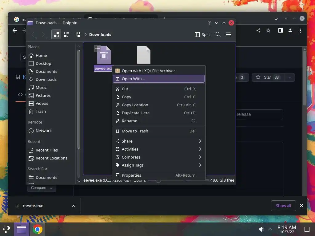Screen dimensions: 315x236
Task: Click the GitHub page scrollbar
Action: click(x=305, y=78)
